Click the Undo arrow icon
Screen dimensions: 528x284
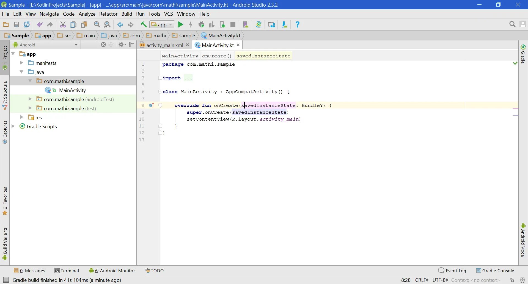coord(40,25)
